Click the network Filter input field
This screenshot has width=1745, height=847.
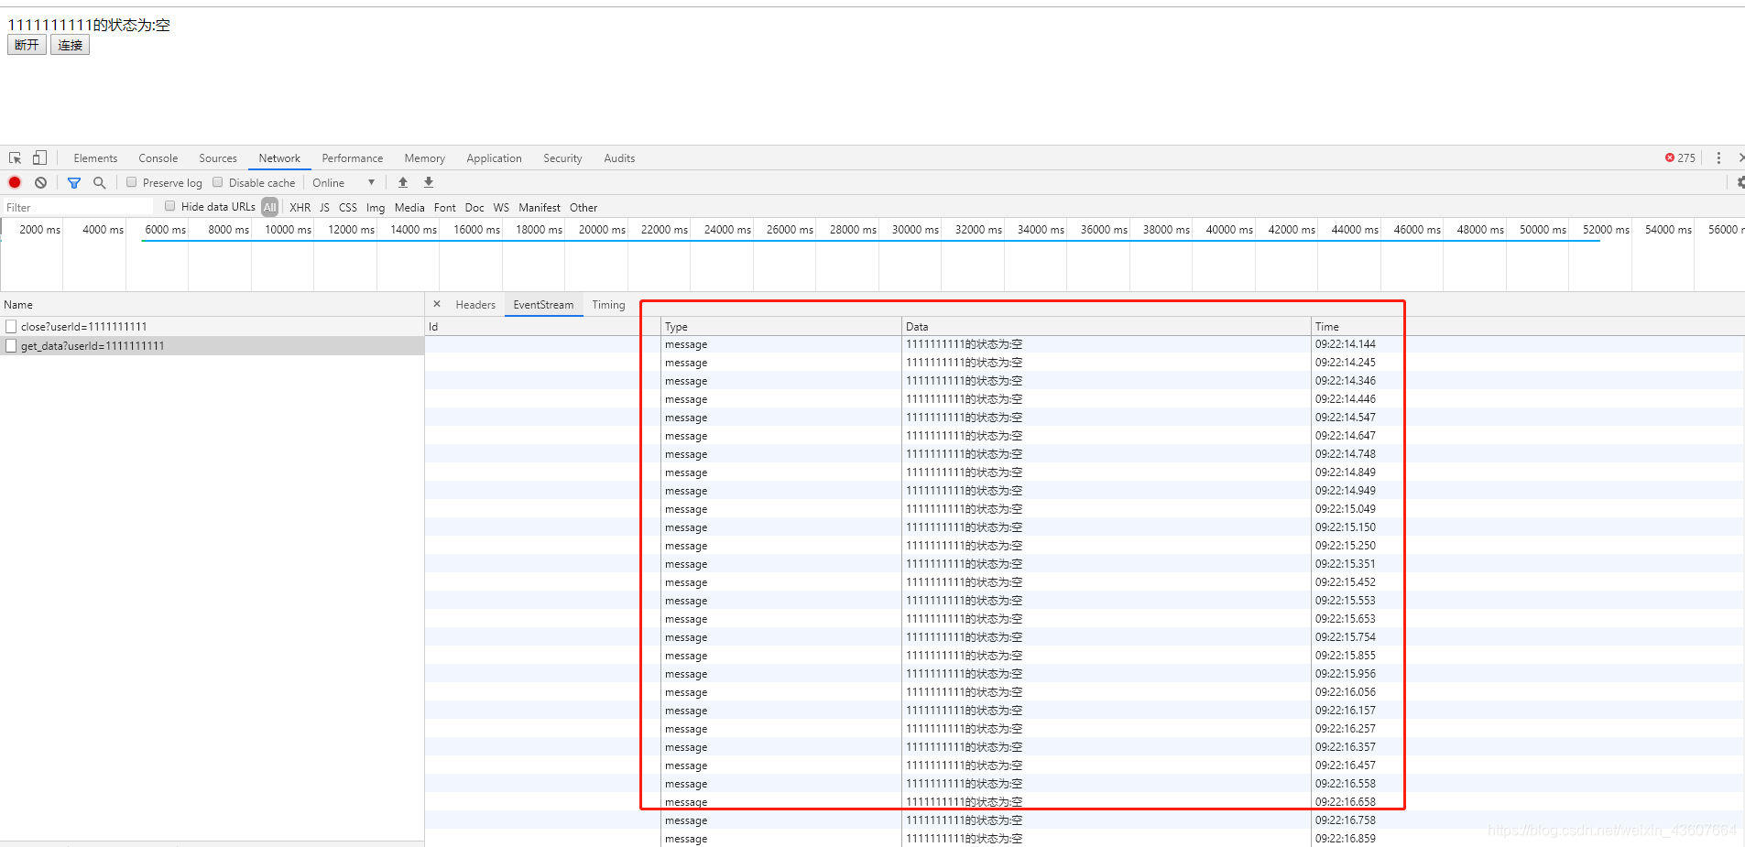tap(78, 208)
